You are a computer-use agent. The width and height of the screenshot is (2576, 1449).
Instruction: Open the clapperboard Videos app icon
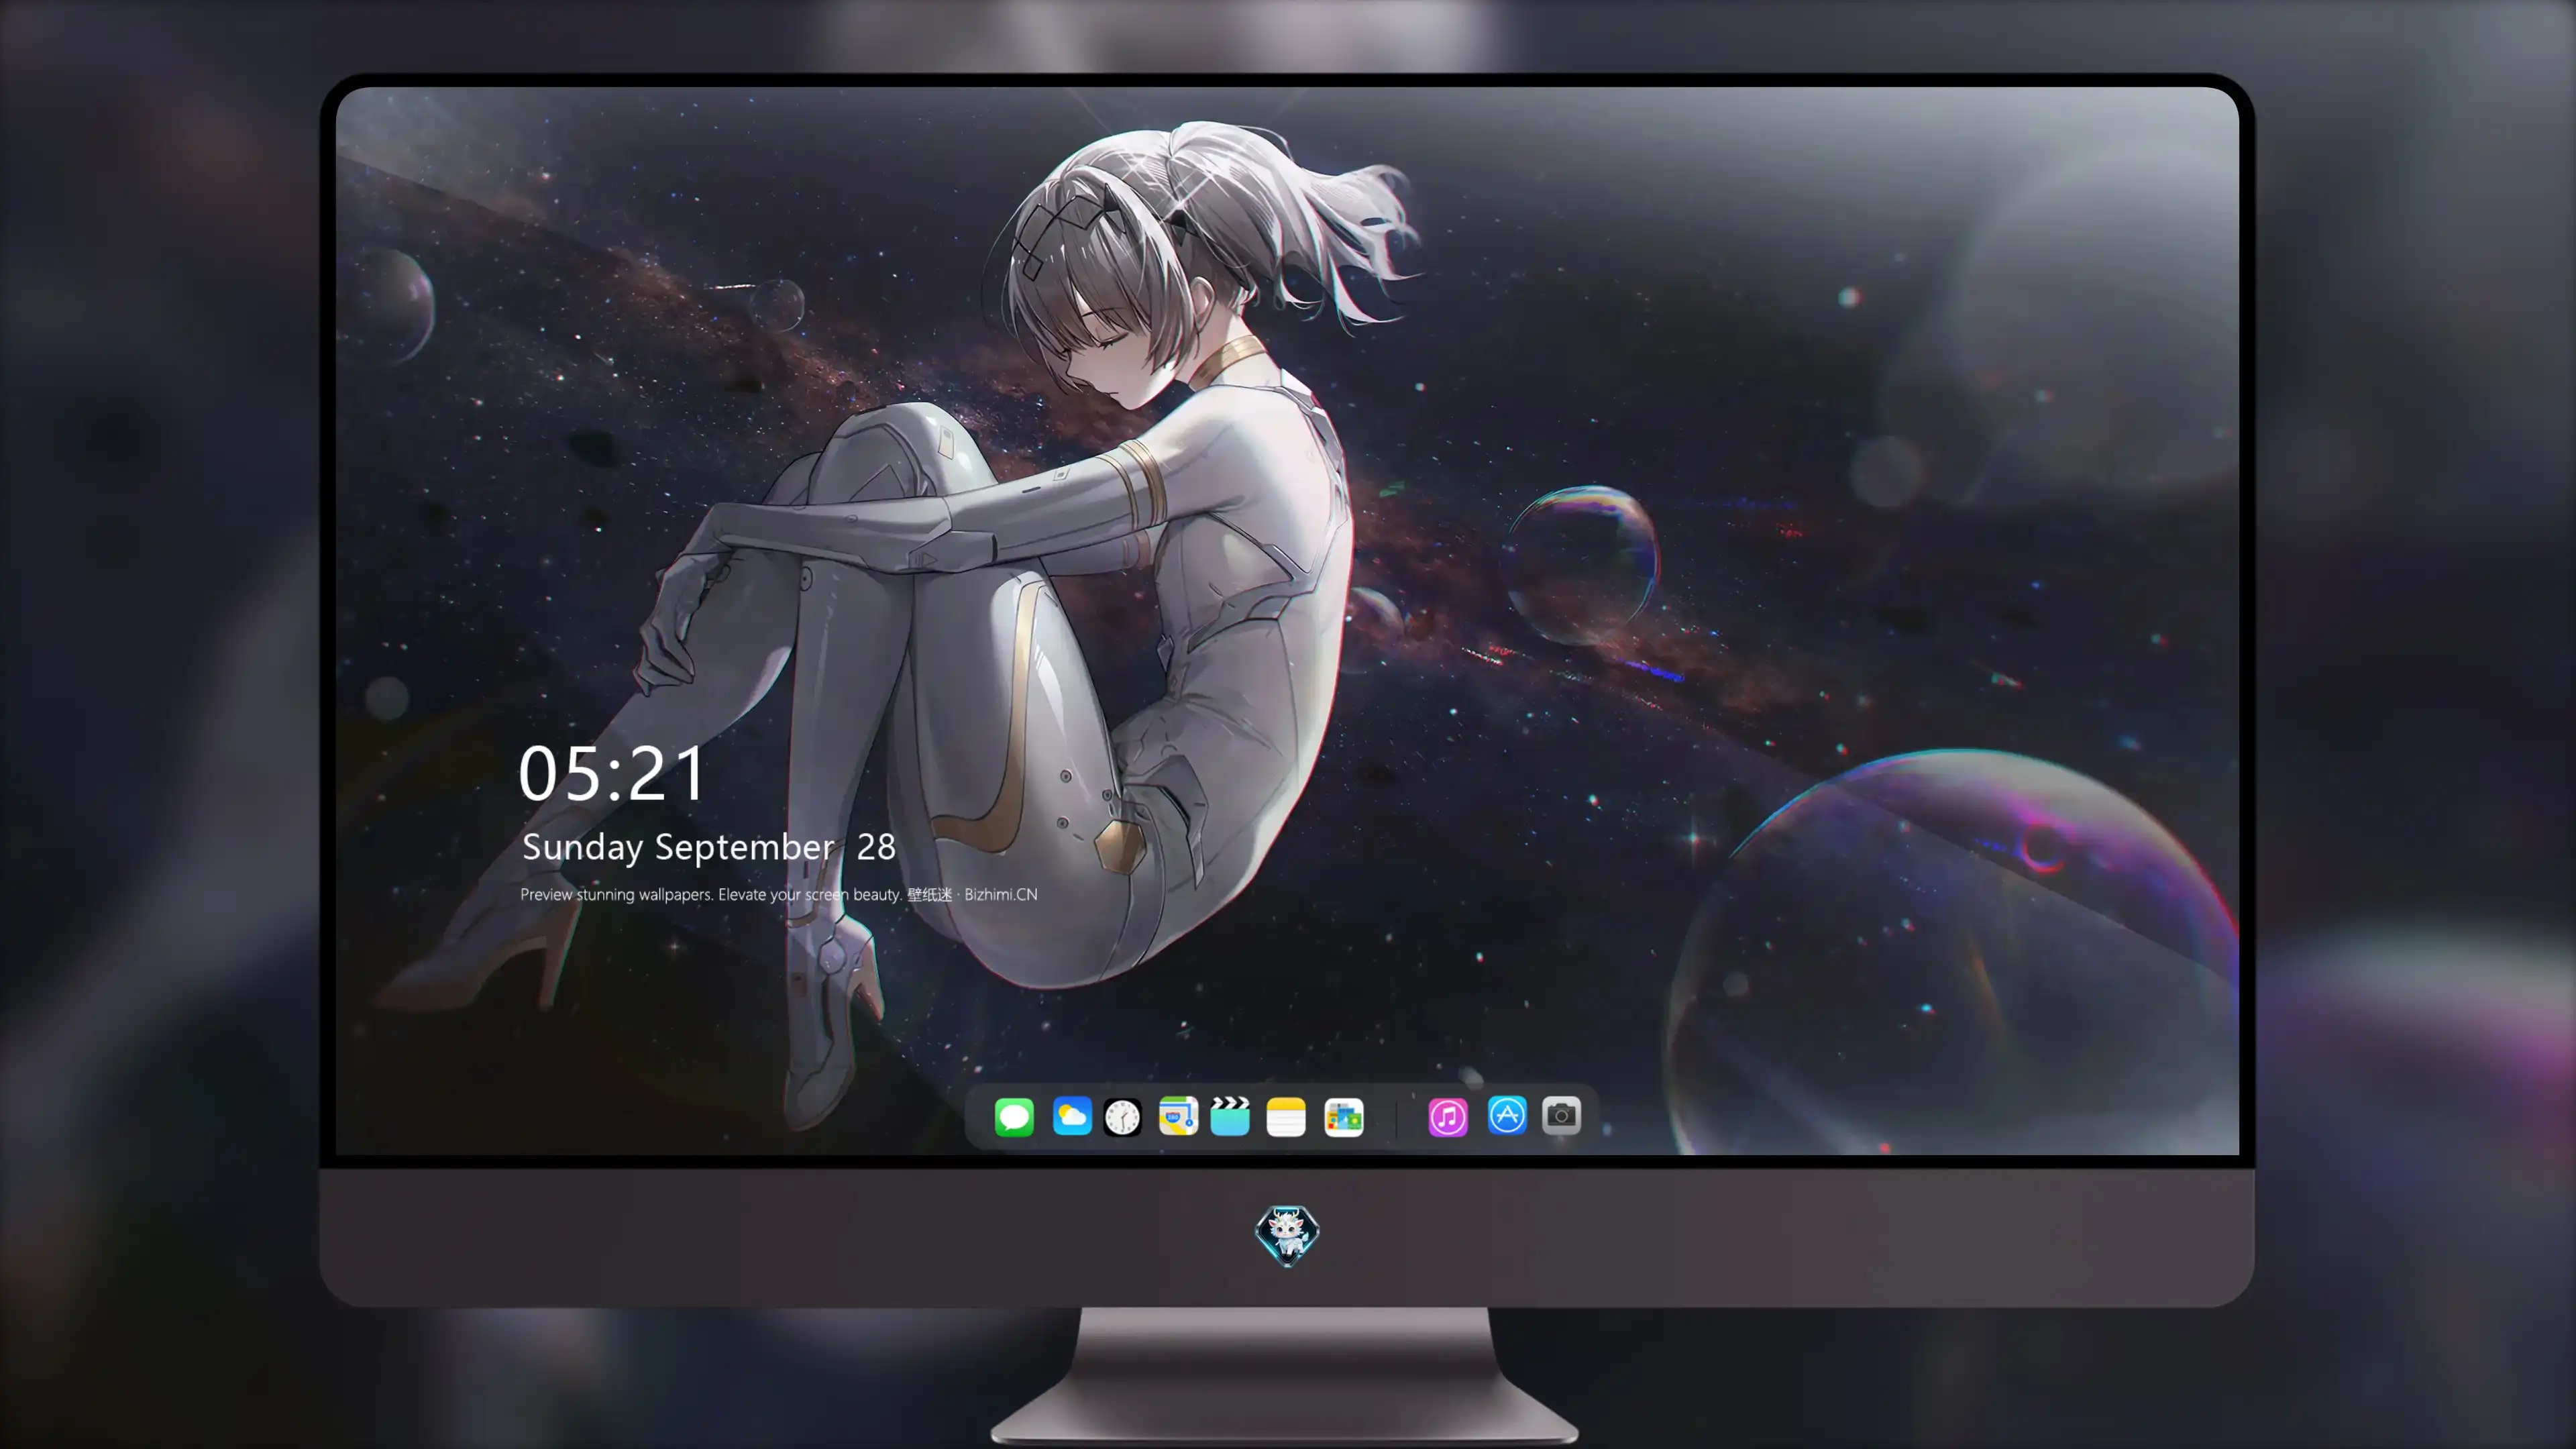1230,1116
